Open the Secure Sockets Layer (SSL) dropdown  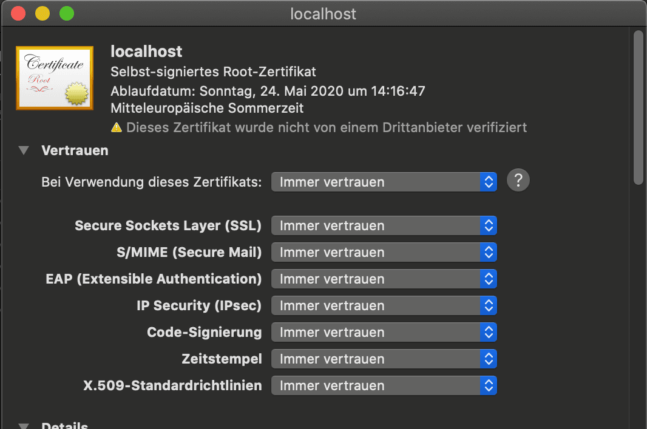[x=384, y=225]
